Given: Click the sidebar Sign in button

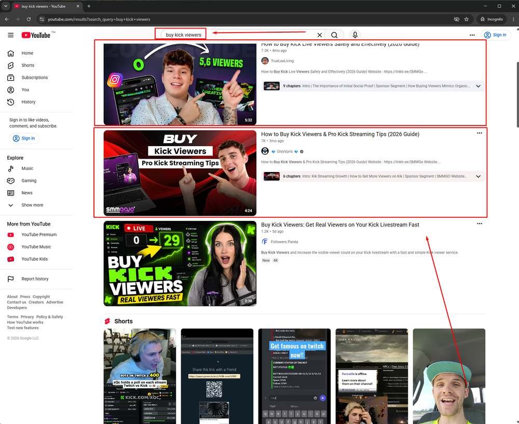Looking at the screenshot, I should tap(24, 138).
